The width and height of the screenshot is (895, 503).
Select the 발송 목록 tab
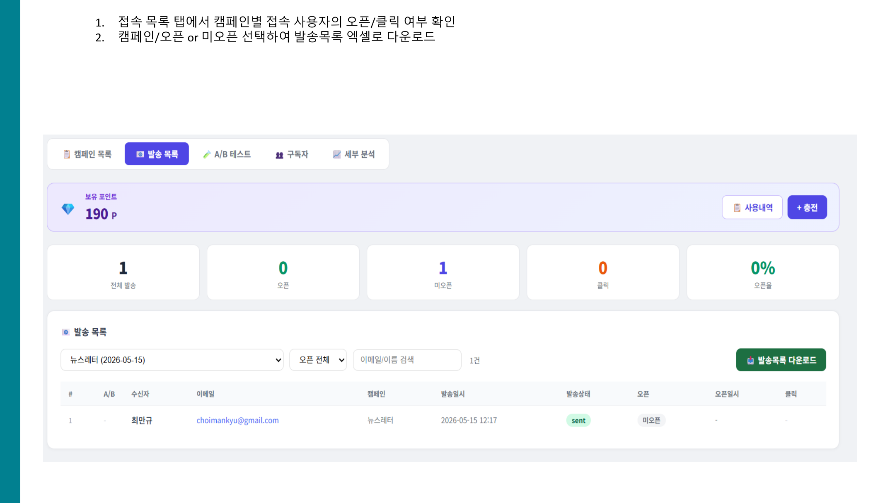point(157,154)
